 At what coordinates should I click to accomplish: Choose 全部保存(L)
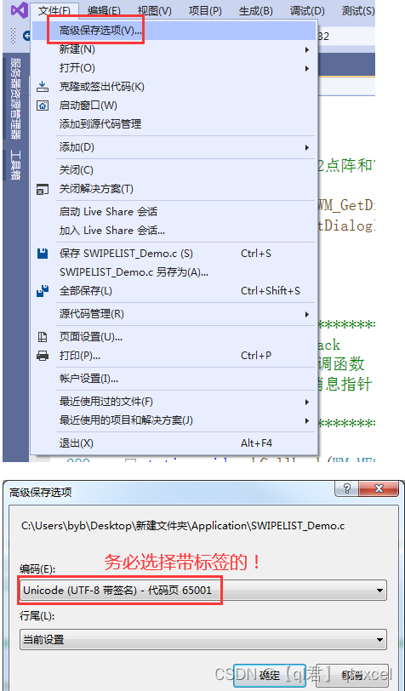(174, 291)
